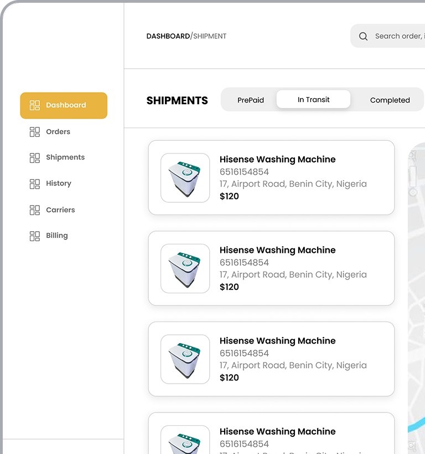The height and width of the screenshot is (454, 425).
Task: Click the Search order input field
Action: pyautogui.click(x=388, y=36)
